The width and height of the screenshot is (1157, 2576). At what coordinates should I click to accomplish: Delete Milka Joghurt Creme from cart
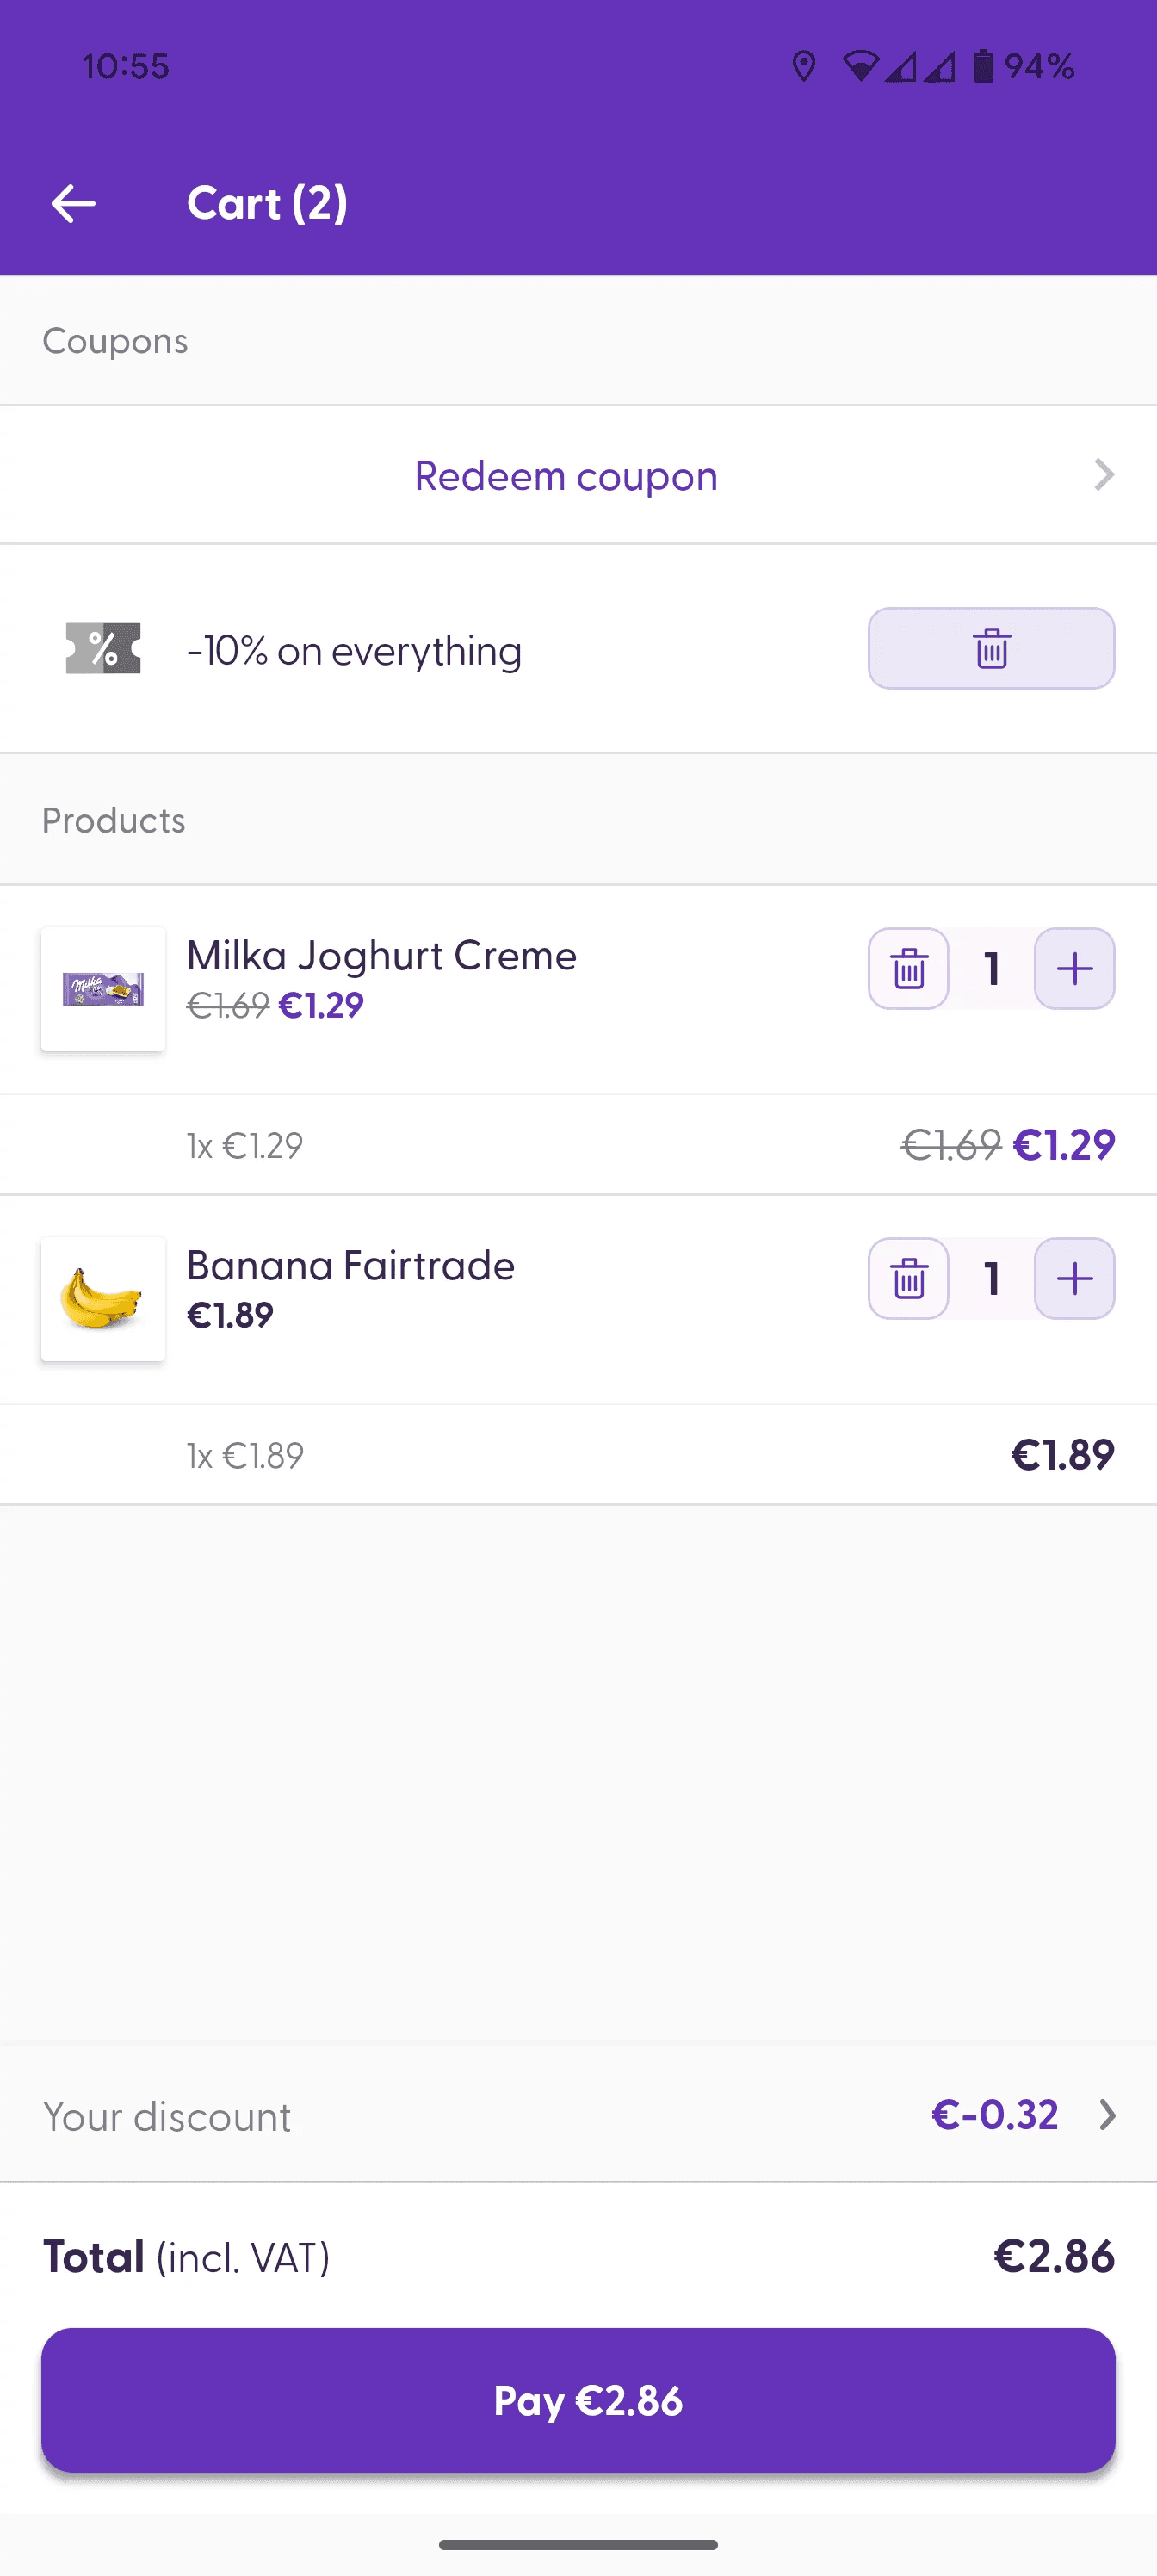908,969
